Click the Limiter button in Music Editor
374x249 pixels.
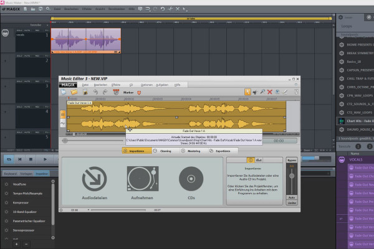tap(292, 203)
